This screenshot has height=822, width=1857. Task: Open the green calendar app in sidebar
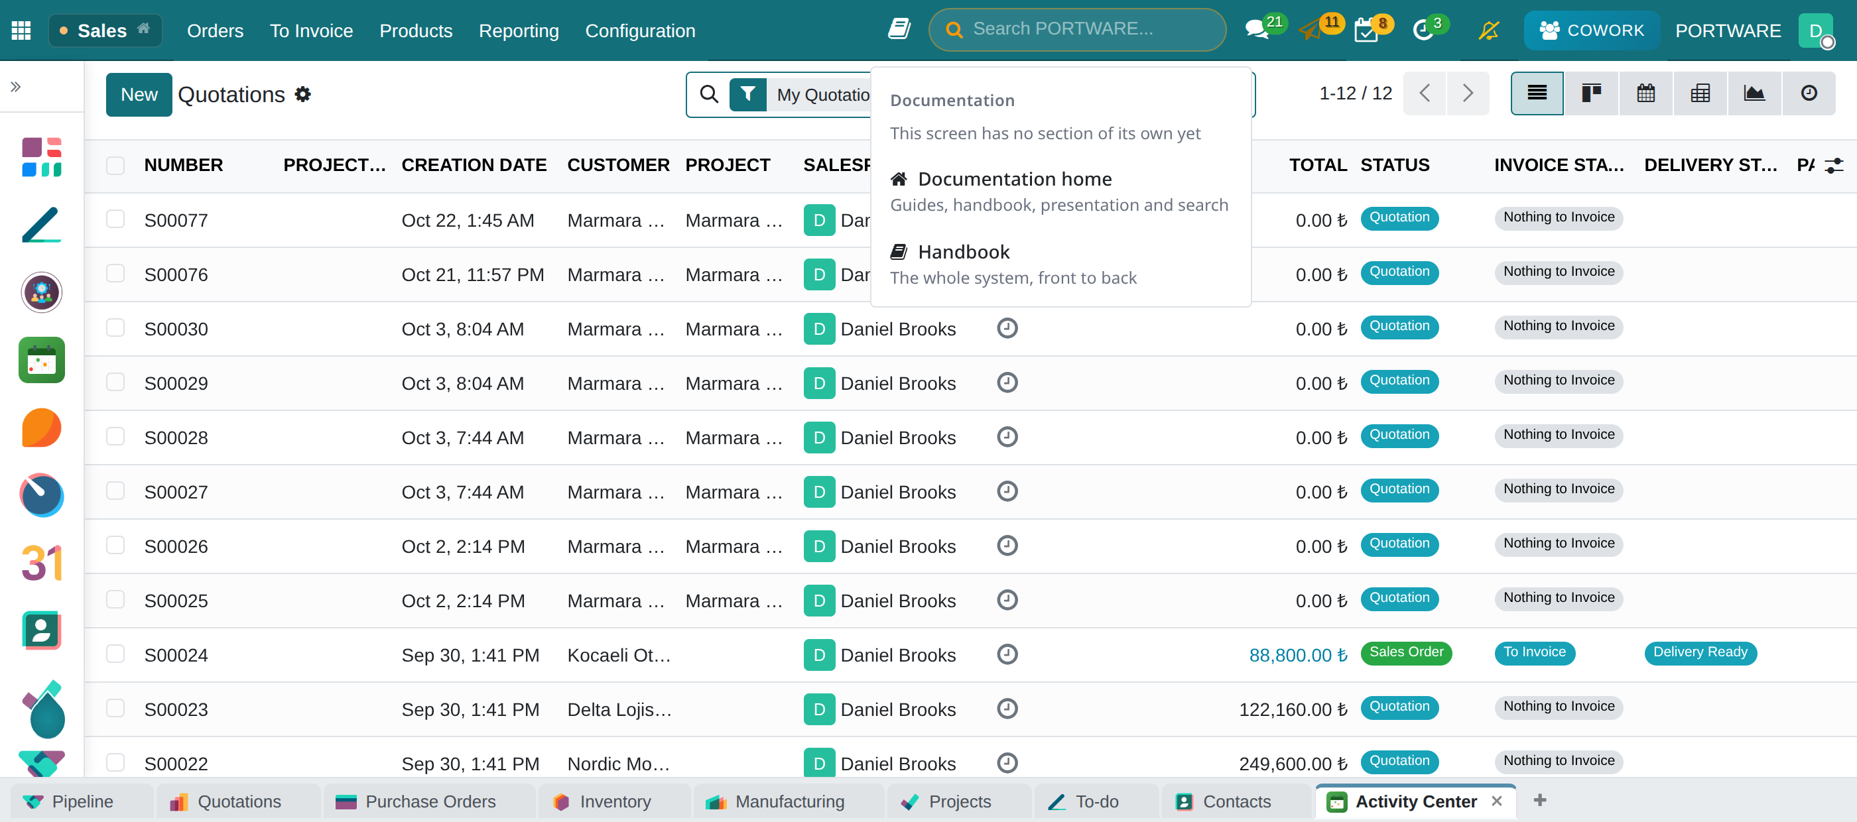42,359
